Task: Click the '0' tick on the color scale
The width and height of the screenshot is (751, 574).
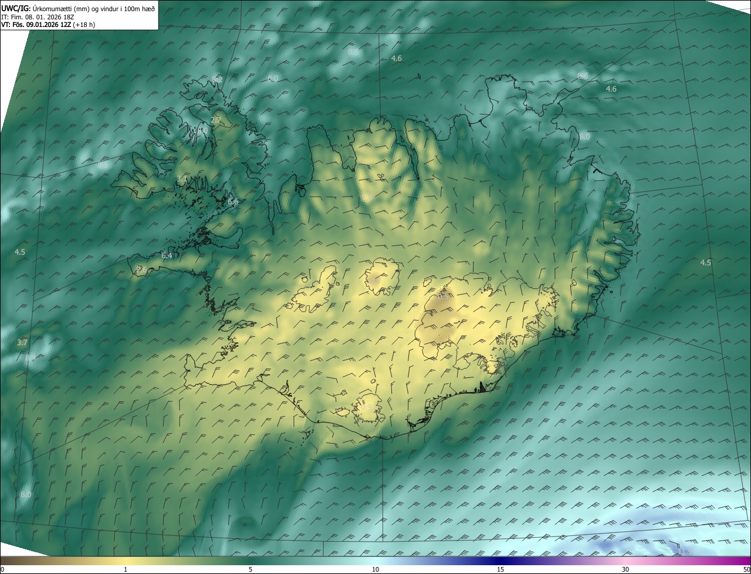Action: point(2,570)
